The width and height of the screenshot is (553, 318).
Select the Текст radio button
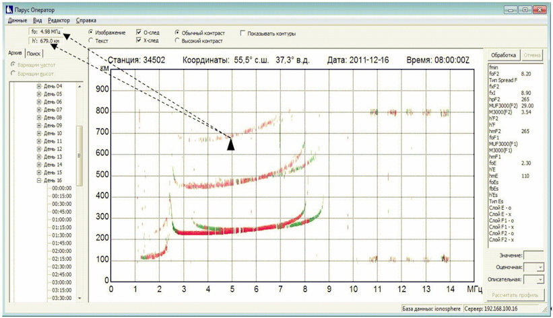point(91,40)
